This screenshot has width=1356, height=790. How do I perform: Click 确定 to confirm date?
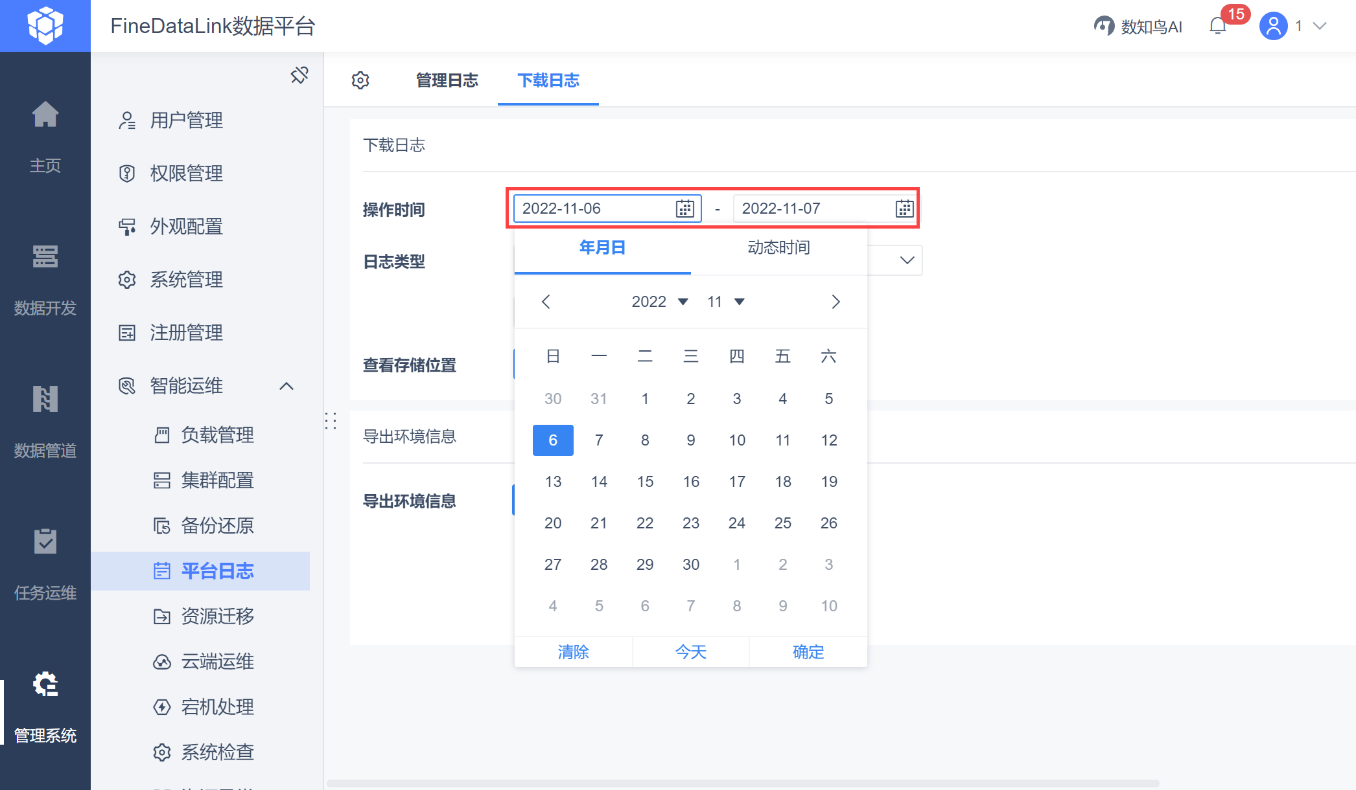(808, 652)
